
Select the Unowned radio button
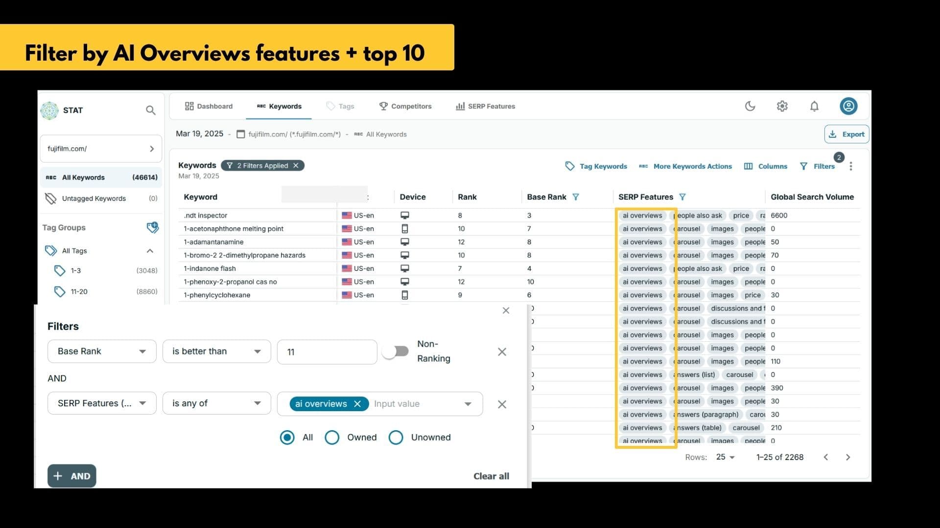(396, 438)
